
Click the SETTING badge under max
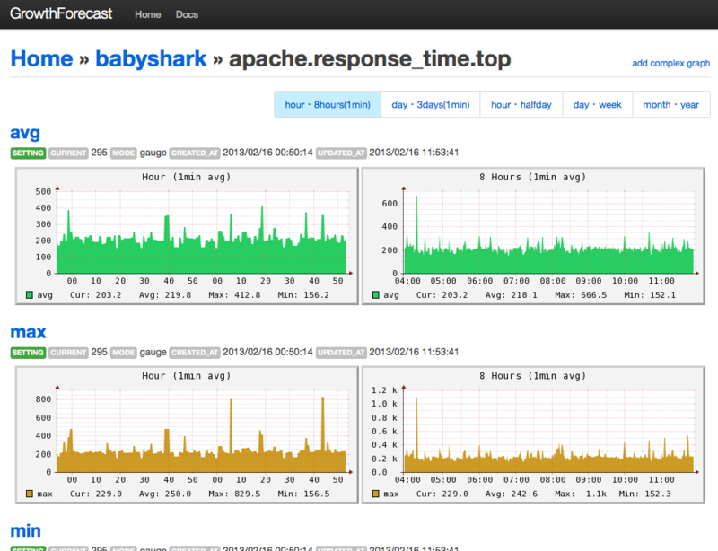[28, 353]
